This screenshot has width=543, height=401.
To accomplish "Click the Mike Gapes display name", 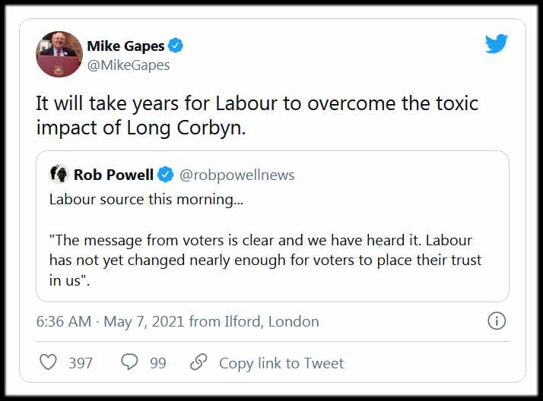I will coord(126,46).
